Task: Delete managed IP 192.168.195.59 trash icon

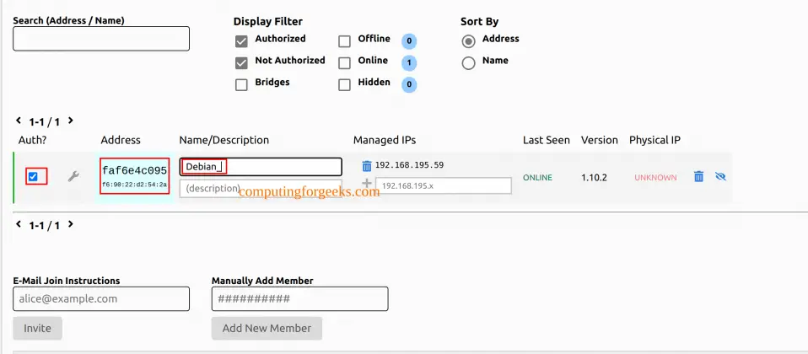Action: point(366,165)
